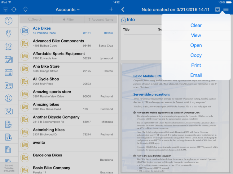
Task: Tap the Aha Bike Store account icon
Action: [25, 69]
